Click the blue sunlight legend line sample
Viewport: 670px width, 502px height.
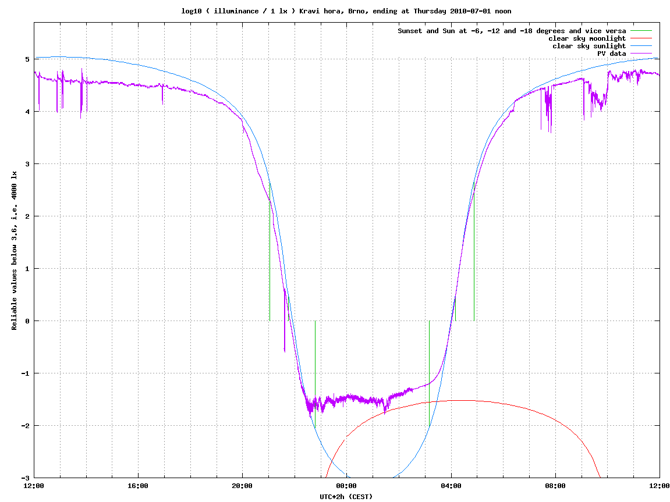pyautogui.click(x=641, y=46)
